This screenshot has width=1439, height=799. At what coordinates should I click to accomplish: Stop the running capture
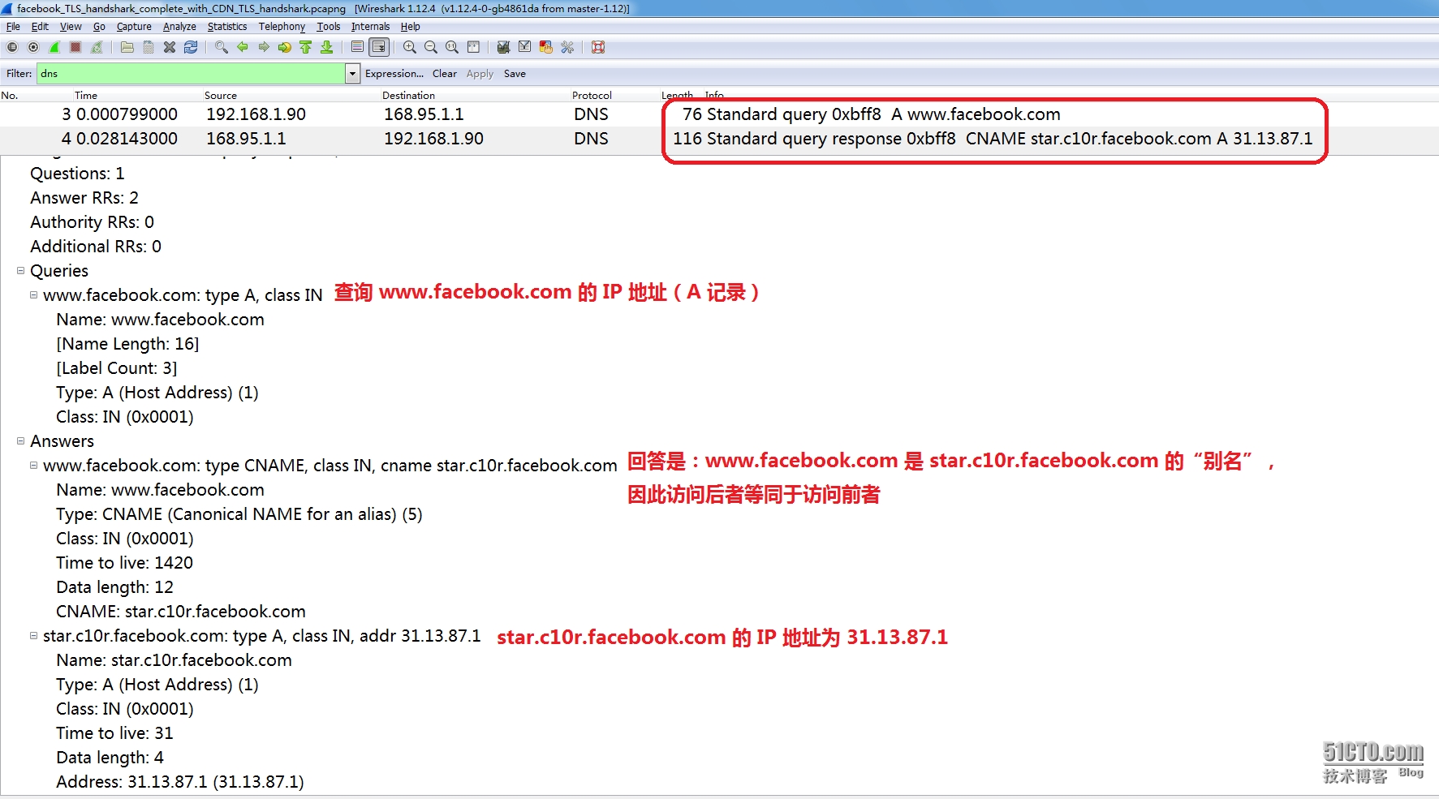[x=75, y=47]
